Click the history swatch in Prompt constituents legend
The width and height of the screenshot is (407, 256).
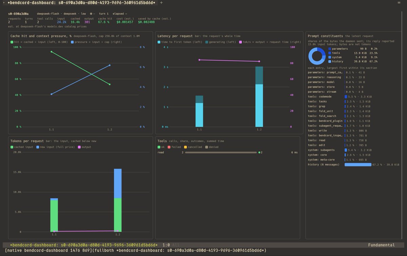tap(330, 61)
